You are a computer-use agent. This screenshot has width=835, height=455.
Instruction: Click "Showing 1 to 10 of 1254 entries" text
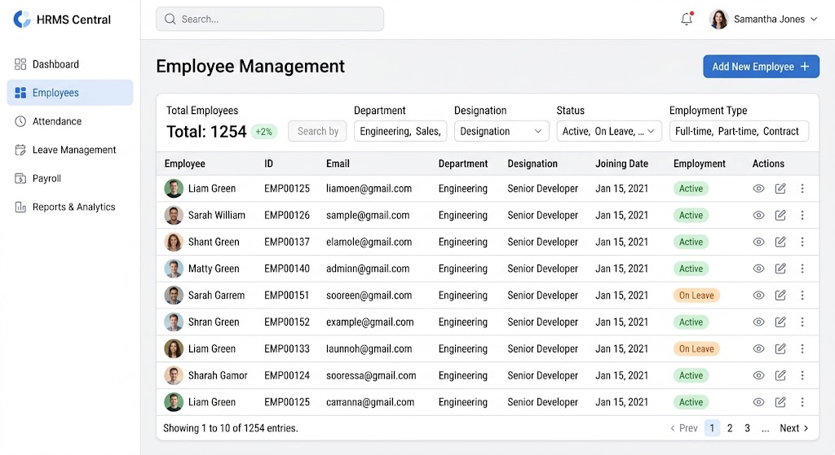pyautogui.click(x=231, y=428)
